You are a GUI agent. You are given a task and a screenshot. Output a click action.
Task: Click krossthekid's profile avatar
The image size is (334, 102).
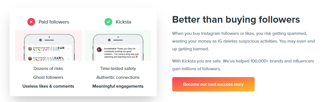tap(99, 49)
